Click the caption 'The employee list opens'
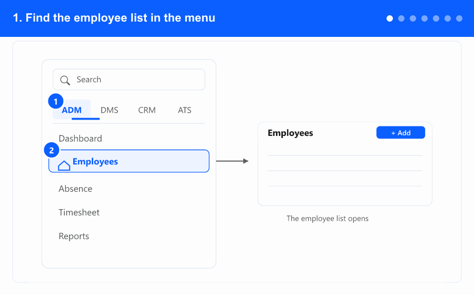Screen dimensions: 474x295 [x=328, y=219]
